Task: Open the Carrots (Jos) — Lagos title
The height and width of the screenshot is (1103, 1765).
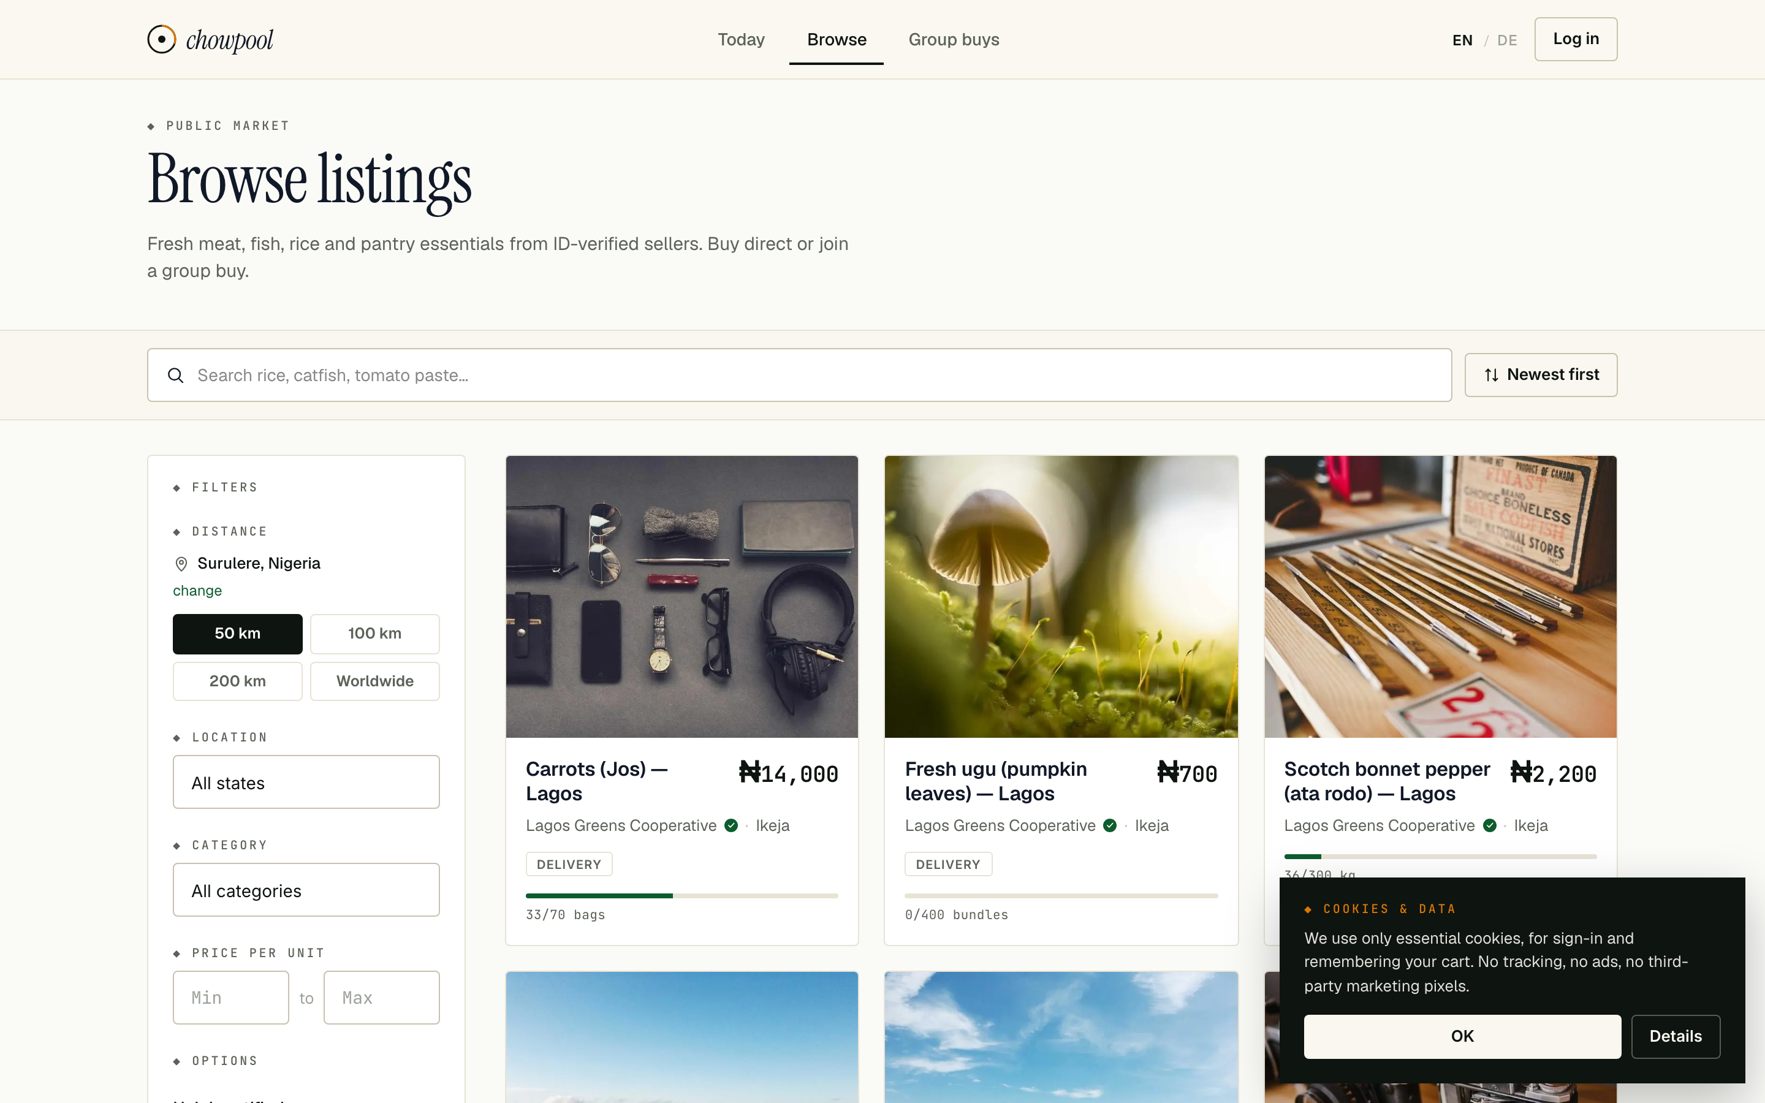Action: coord(596,781)
